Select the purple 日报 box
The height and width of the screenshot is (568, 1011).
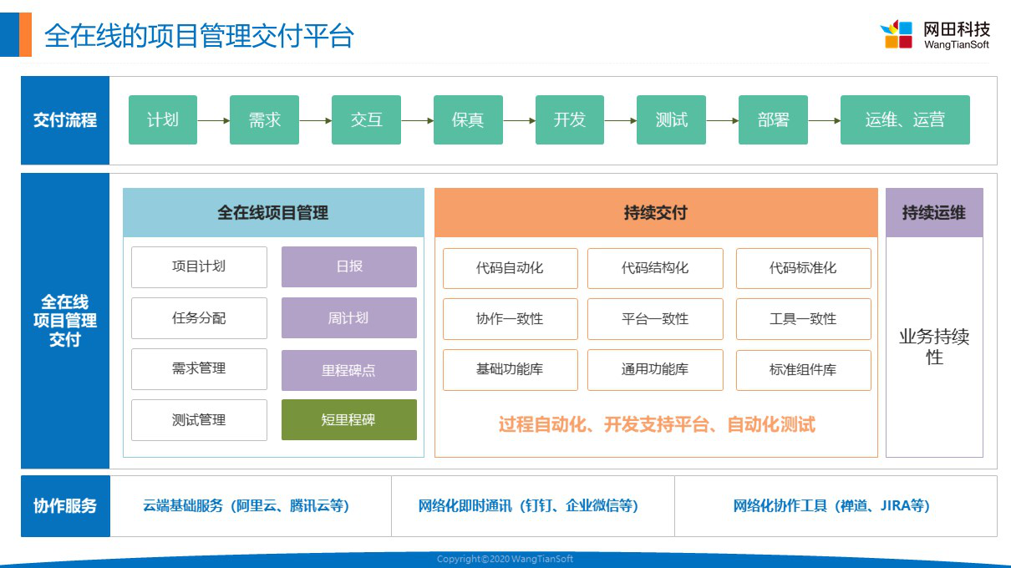tap(349, 267)
